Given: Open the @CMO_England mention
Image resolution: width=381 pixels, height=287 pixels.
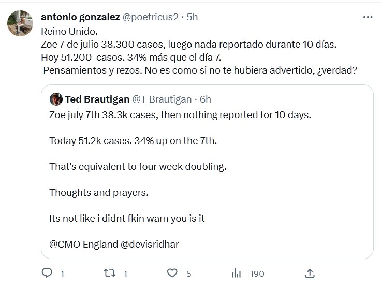Looking at the screenshot, I should click(x=83, y=245).
